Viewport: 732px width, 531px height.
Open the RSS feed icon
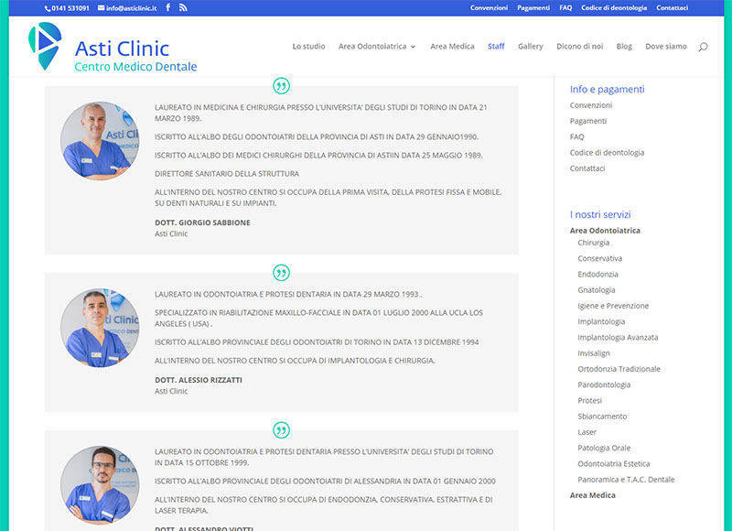tap(183, 7)
